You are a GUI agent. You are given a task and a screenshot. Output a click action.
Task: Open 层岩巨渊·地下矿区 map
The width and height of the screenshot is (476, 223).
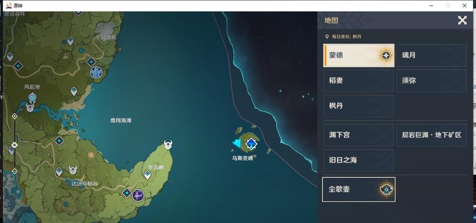click(x=431, y=135)
